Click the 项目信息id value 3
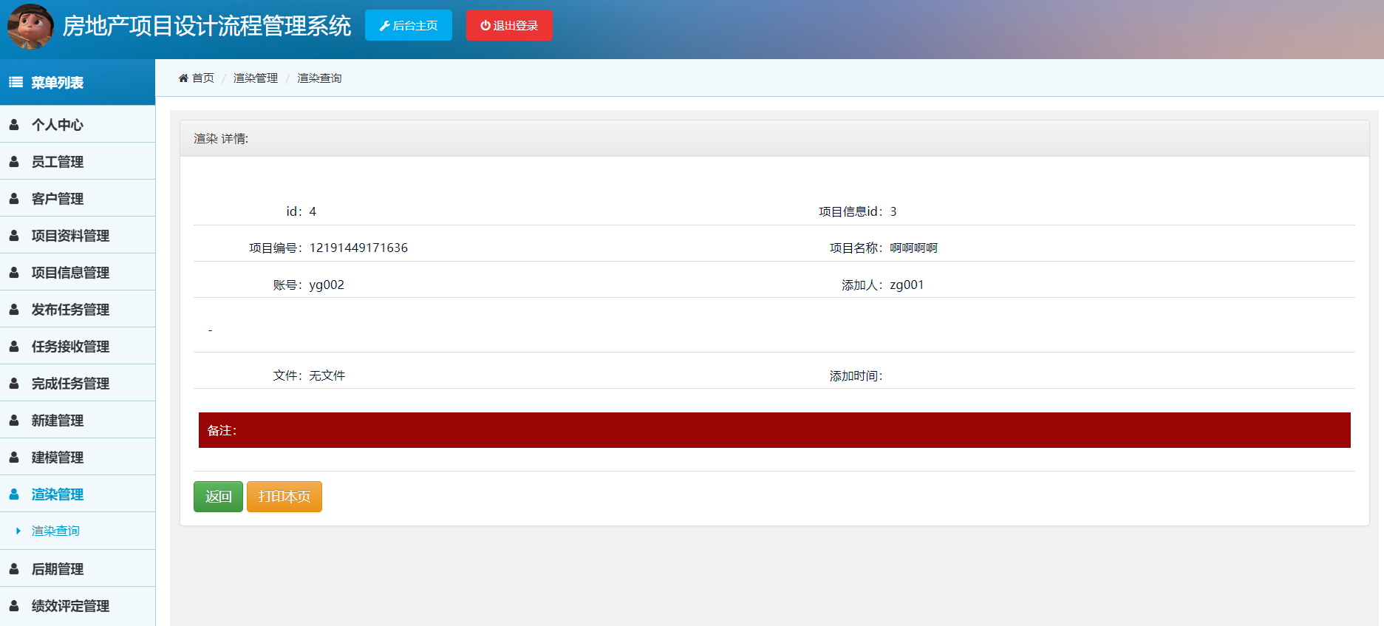Screen dimensions: 1384x626 pos(893,211)
